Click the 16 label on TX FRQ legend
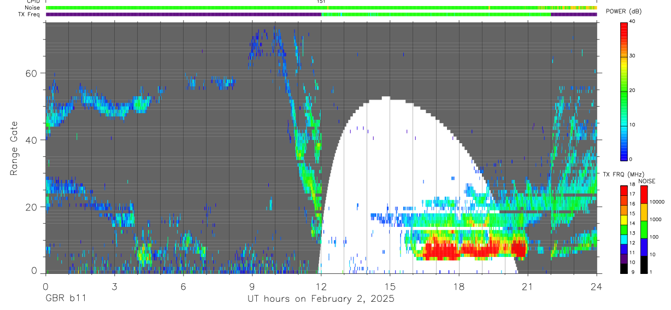The width and height of the screenshot is (671, 310). [632, 204]
